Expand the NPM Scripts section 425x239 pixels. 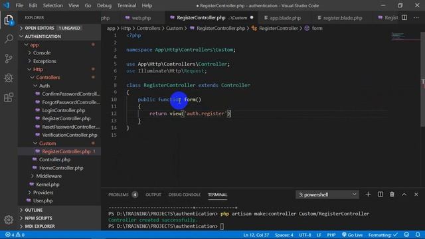point(59,218)
